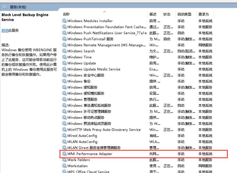Click 网络服务 logon of Workstation
The height and width of the screenshot is (173, 237).
(x=205, y=166)
